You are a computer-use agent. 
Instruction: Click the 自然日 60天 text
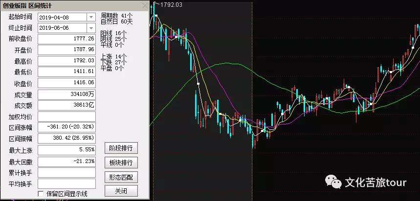click(116, 21)
